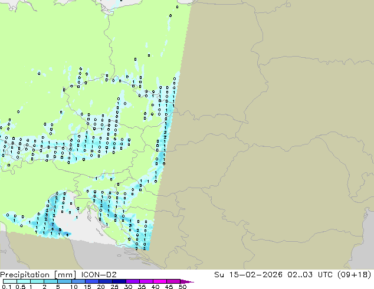Click the '45' legend scale value

coord(169,287)
